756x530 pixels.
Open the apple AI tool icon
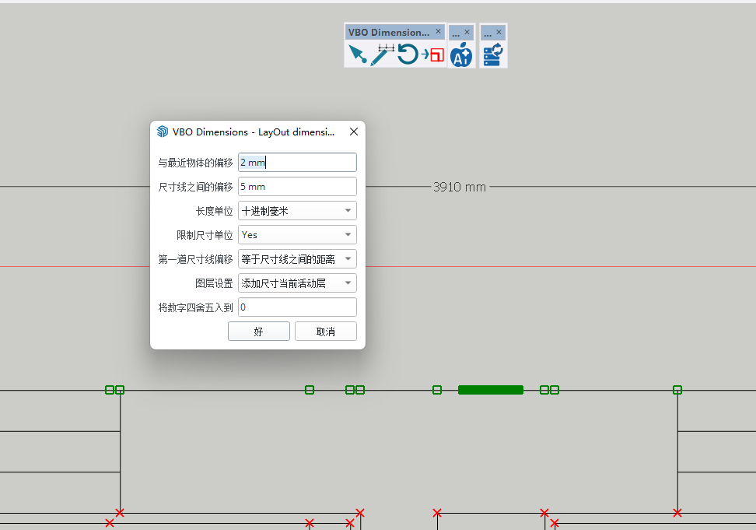(461, 54)
